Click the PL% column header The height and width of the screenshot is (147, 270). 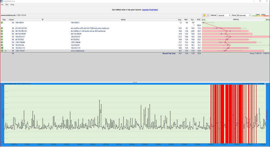(199, 20)
